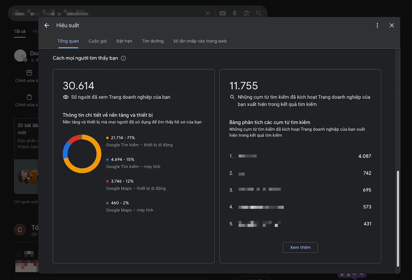
Task: Click the camera image search icon
Action: 247,13
